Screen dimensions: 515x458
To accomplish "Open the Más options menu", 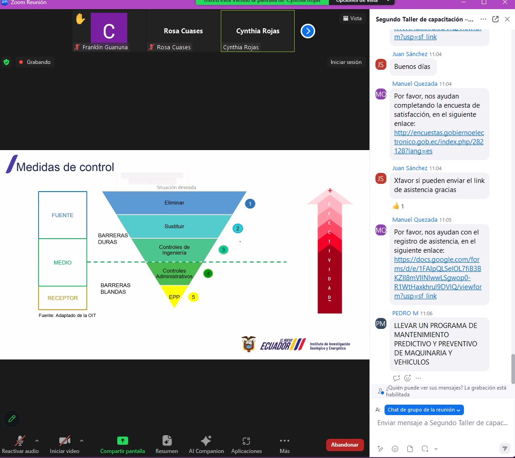I will (x=284, y=444).
